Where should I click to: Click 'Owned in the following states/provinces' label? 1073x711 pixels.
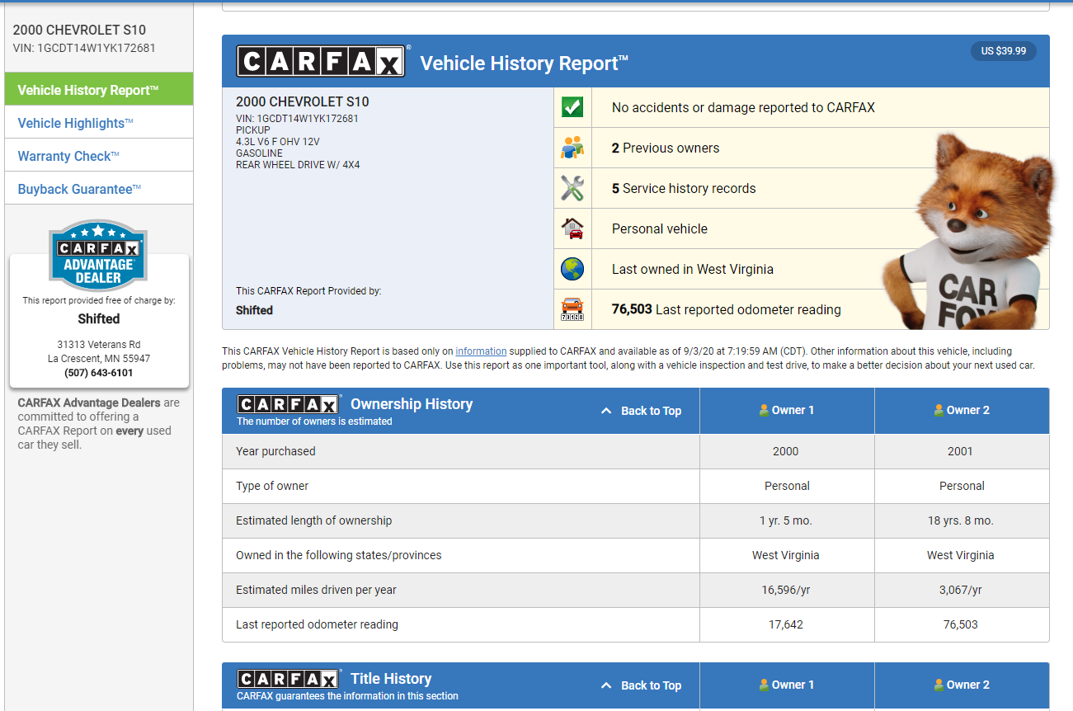[x=339, y=555]
